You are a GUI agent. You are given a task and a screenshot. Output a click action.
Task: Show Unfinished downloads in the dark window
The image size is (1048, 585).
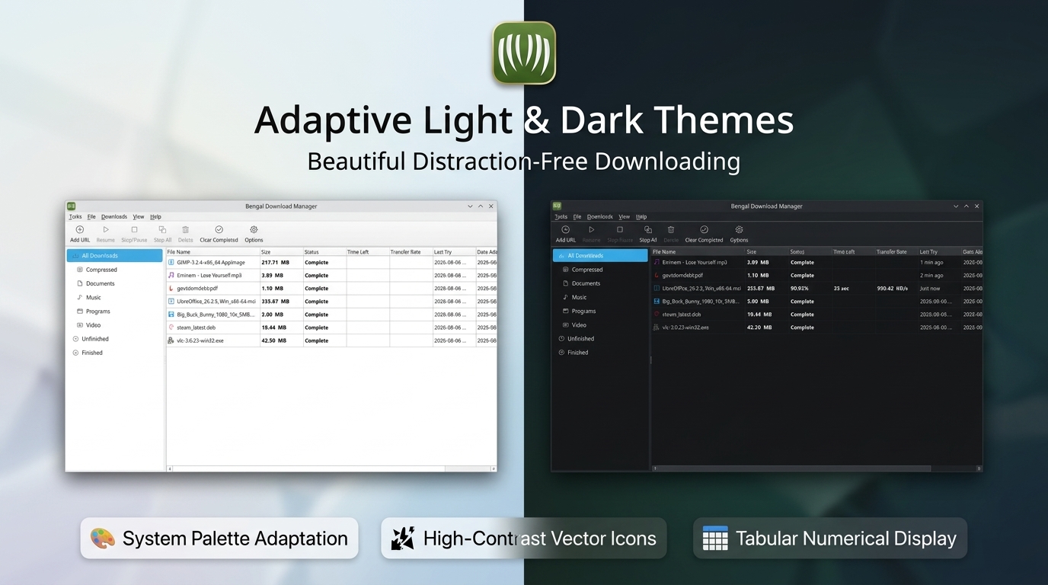tap(577, 339)
